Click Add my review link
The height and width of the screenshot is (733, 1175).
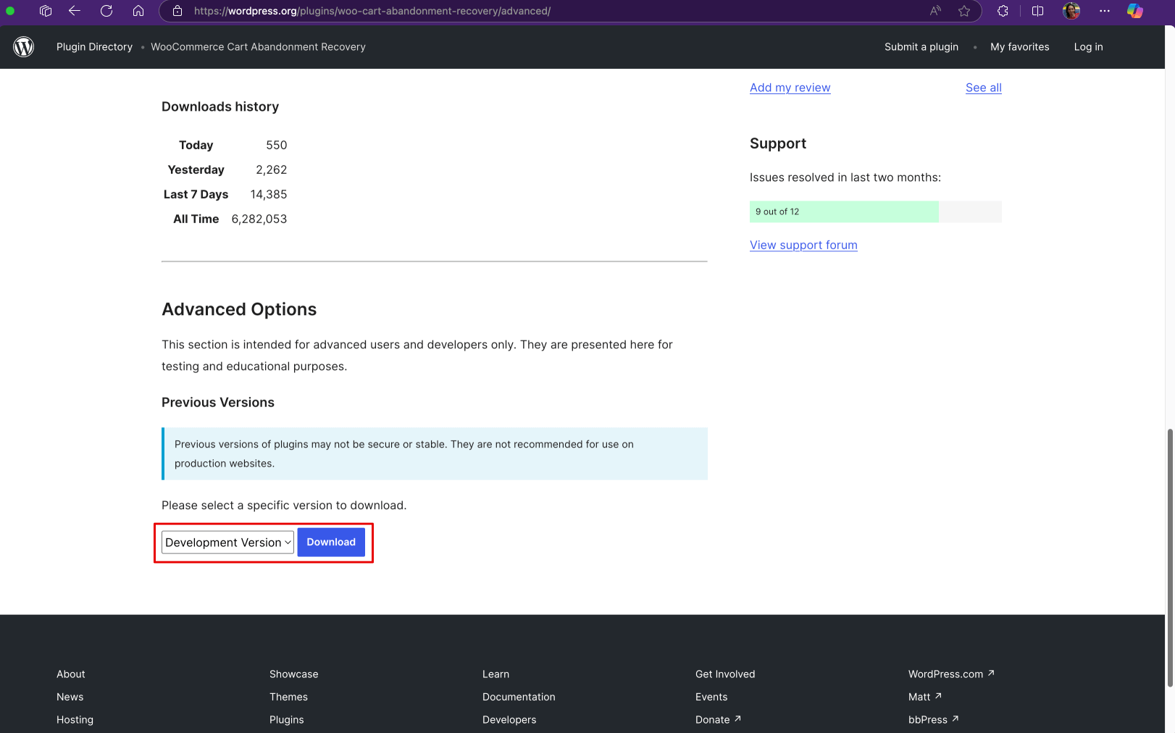coord(790,88)
